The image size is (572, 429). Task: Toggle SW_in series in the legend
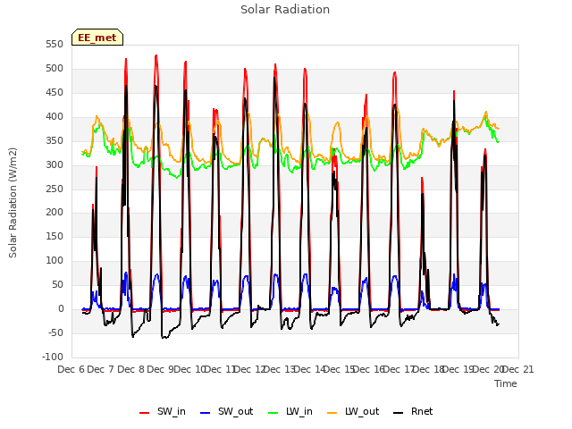pyautogui.click(x=163, y=411)
